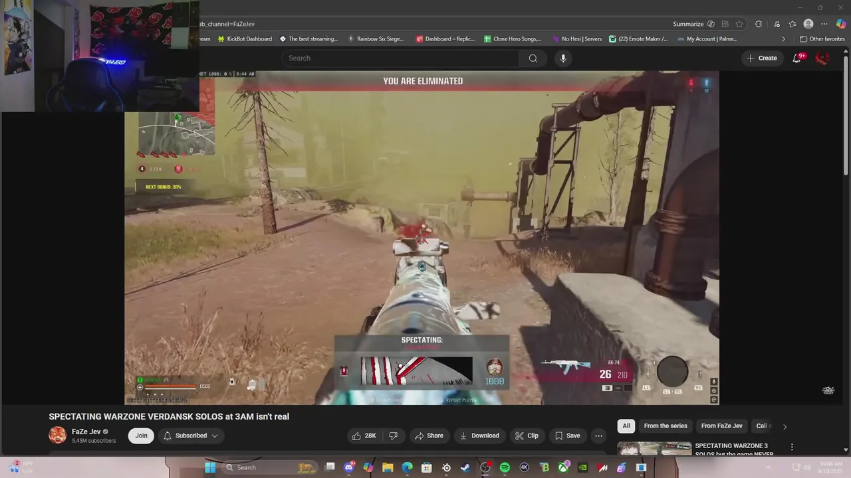Screen dimensions: 851x478
Task: Open YouTube notifications bell
Action: coord(796,58)
